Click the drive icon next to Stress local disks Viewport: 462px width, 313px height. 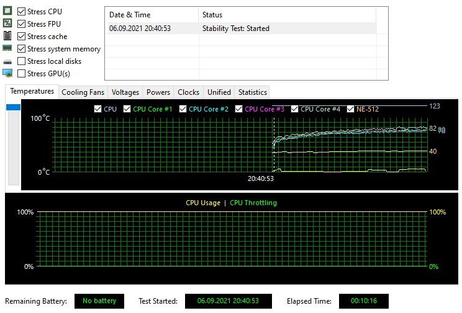pos(7,61)
